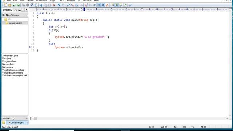233x131 pixels.
Task: Click the View in Browser icon
Action: click(x=36, y=5)
